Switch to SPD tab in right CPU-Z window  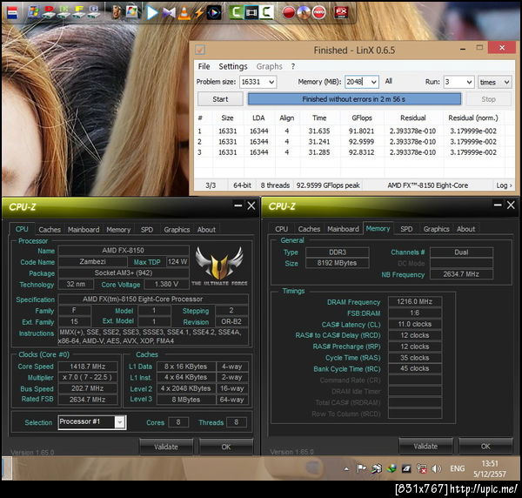(x=406, y=229)
